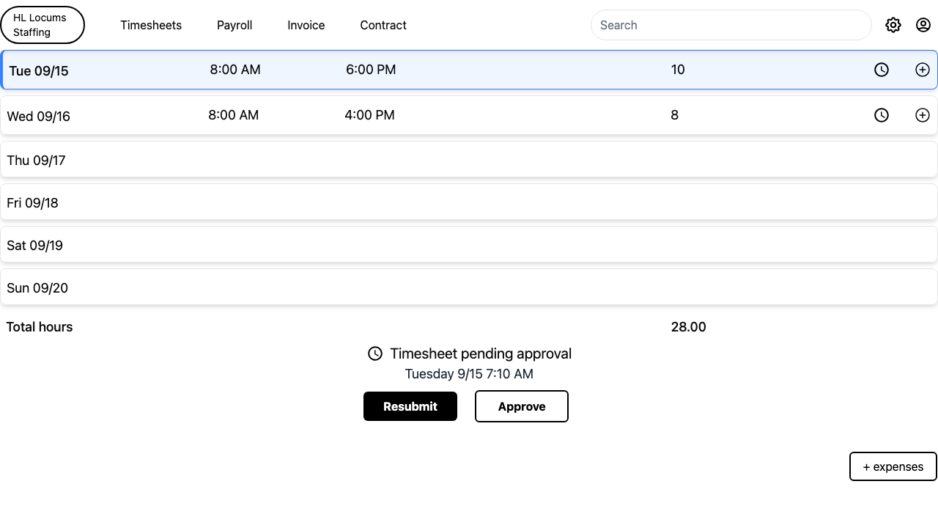Click the Tuesday 9/15 7:10 AM timestamp
Viewport: 938px width, 528px height.
tap(469, 374)
